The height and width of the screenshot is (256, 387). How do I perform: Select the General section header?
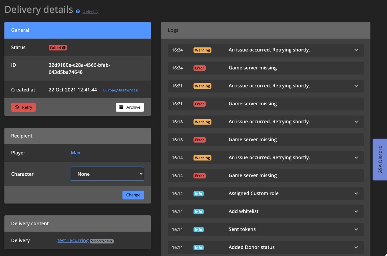pos(20,30)
